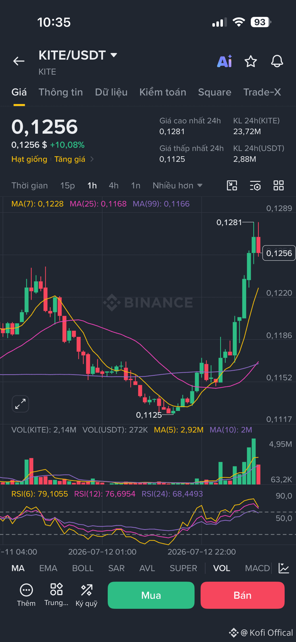The width and height of the screenshot is (296, 642).
Task: Tap the Tăng giá tag
Action: [70, 159]
